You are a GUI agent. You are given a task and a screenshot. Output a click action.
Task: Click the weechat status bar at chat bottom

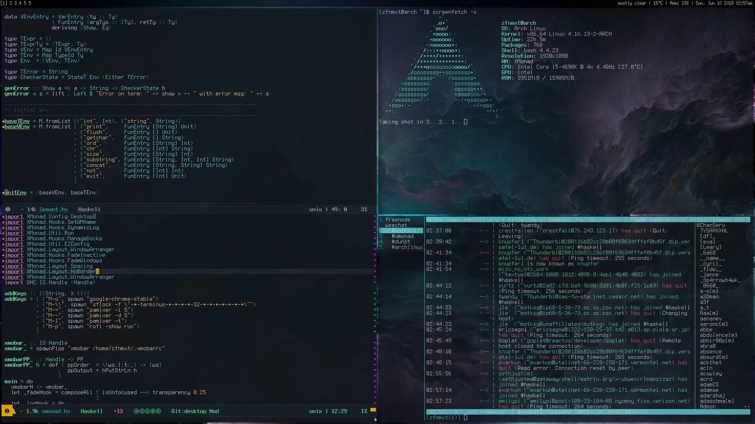(x=588, y=412)
